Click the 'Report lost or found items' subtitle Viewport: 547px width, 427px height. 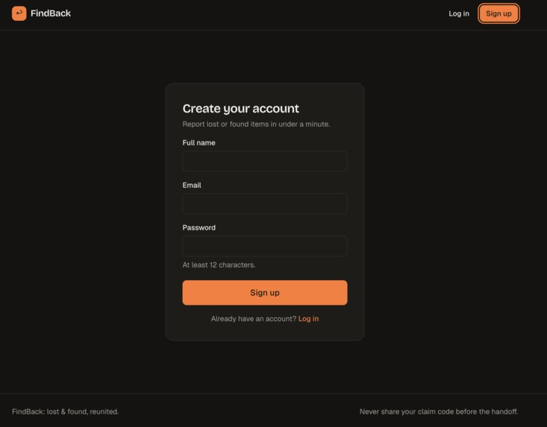pos(256,124)
